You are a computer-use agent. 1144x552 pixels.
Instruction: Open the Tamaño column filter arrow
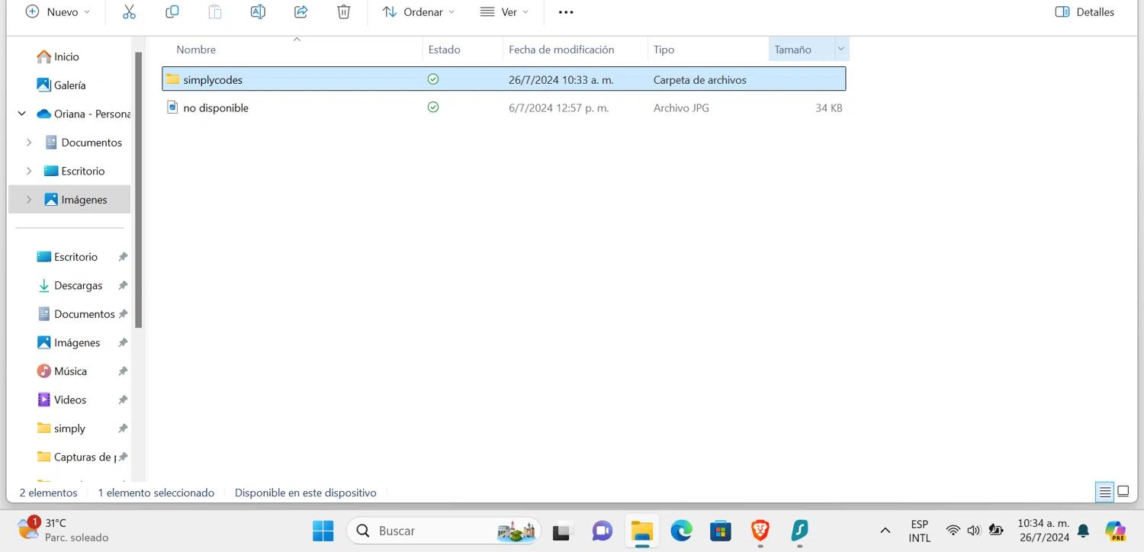pyautogui.click(x=841, y=50)
